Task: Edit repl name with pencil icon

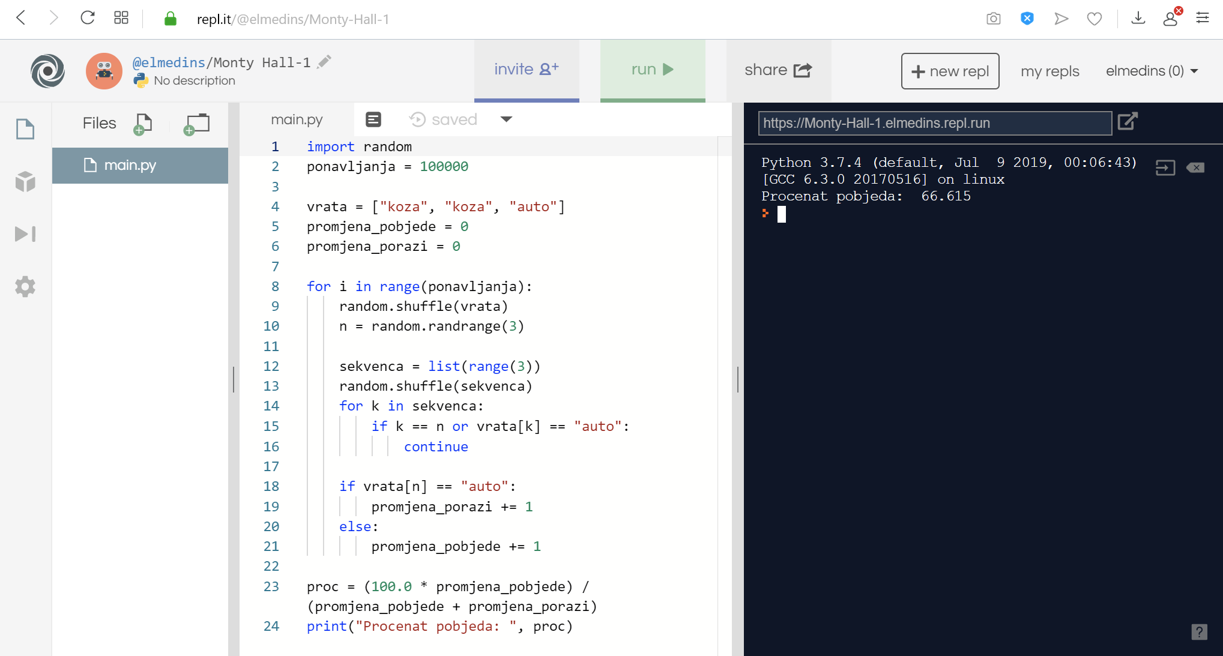Action: [x=324, y=62]
